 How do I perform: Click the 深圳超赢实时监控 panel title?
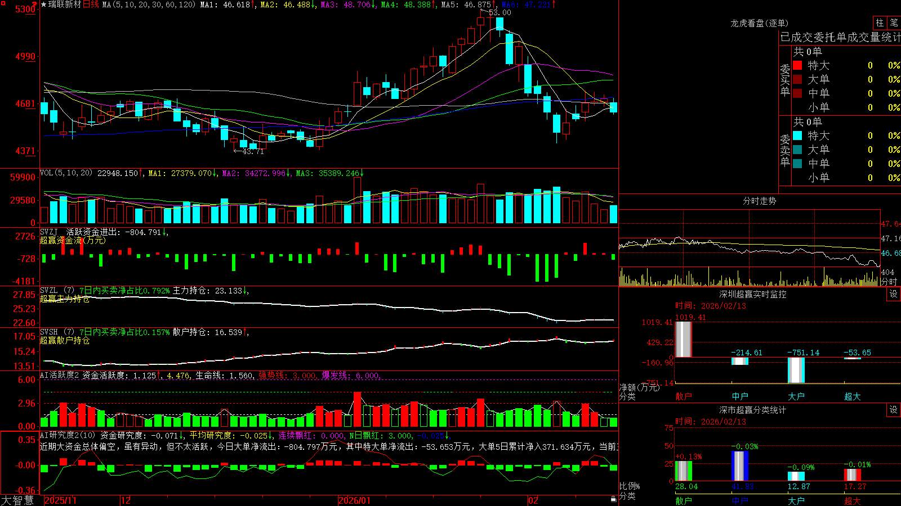click(752, 294)
